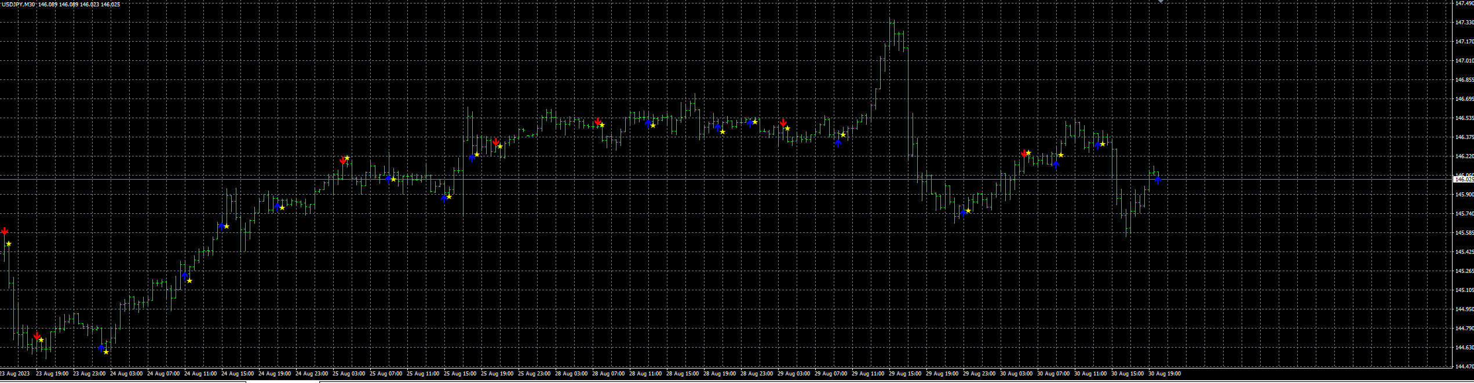Select yellow star beside blue arrow at 23 Aug 23:00
Screen dimensions: 1474x383
click(x=106, y=352)
